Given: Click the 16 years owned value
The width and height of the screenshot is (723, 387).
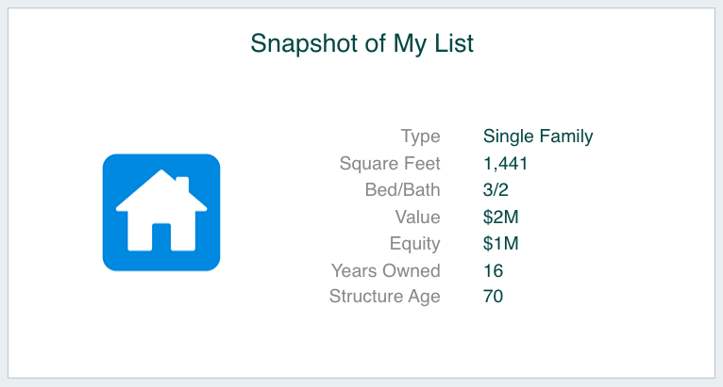Looking at the screenshot, I should (x=493, y=270).
